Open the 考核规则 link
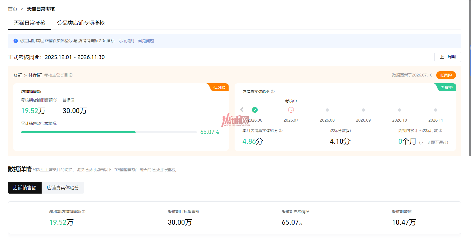 pyautogui.click(x=126, y=41)
